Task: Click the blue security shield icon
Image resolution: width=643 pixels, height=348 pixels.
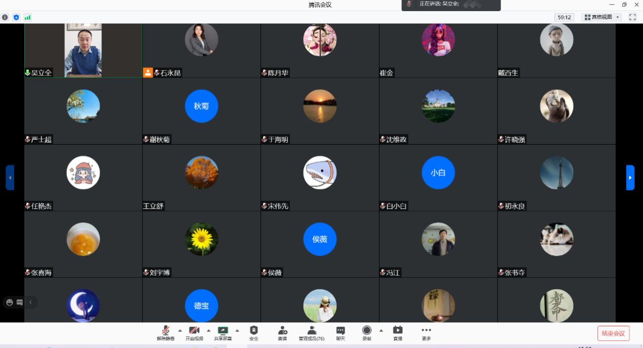Action: click(x=16, y=17)
